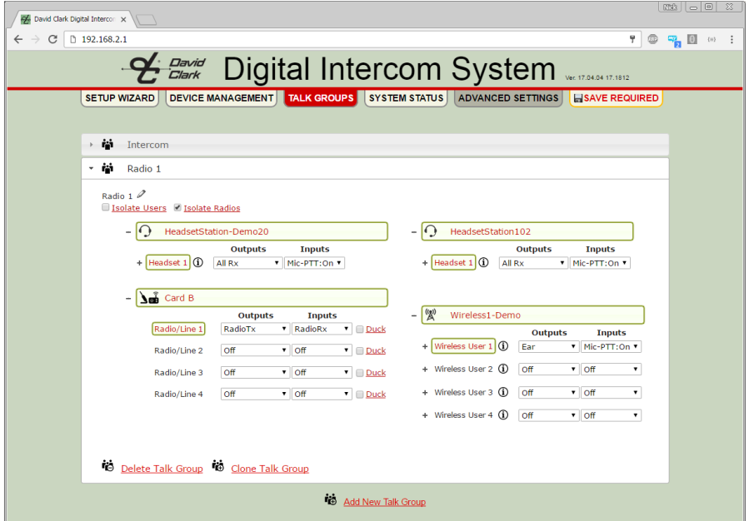
Task: Click Clone Talk Group link
Action: [270, 469]
